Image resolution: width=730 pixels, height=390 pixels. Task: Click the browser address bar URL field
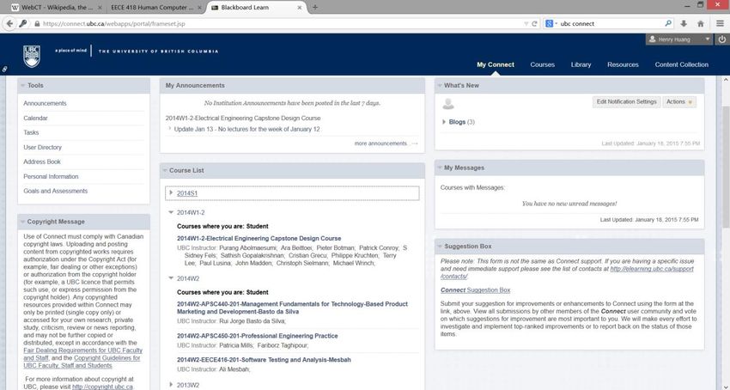[x=279, y=23]
